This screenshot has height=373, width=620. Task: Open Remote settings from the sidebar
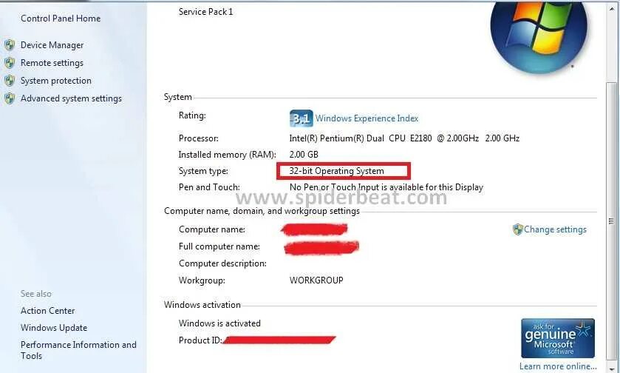(52, 63)
